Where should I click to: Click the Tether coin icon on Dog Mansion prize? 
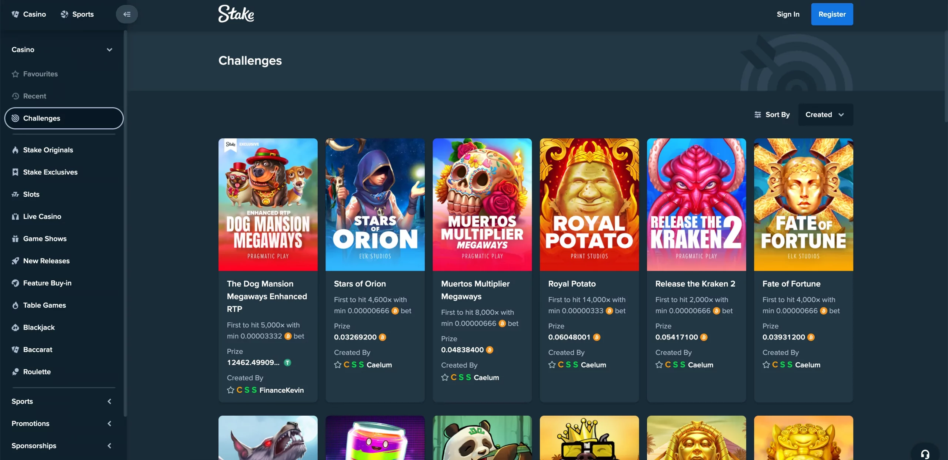pyautogui.click(x=287, y=363)
